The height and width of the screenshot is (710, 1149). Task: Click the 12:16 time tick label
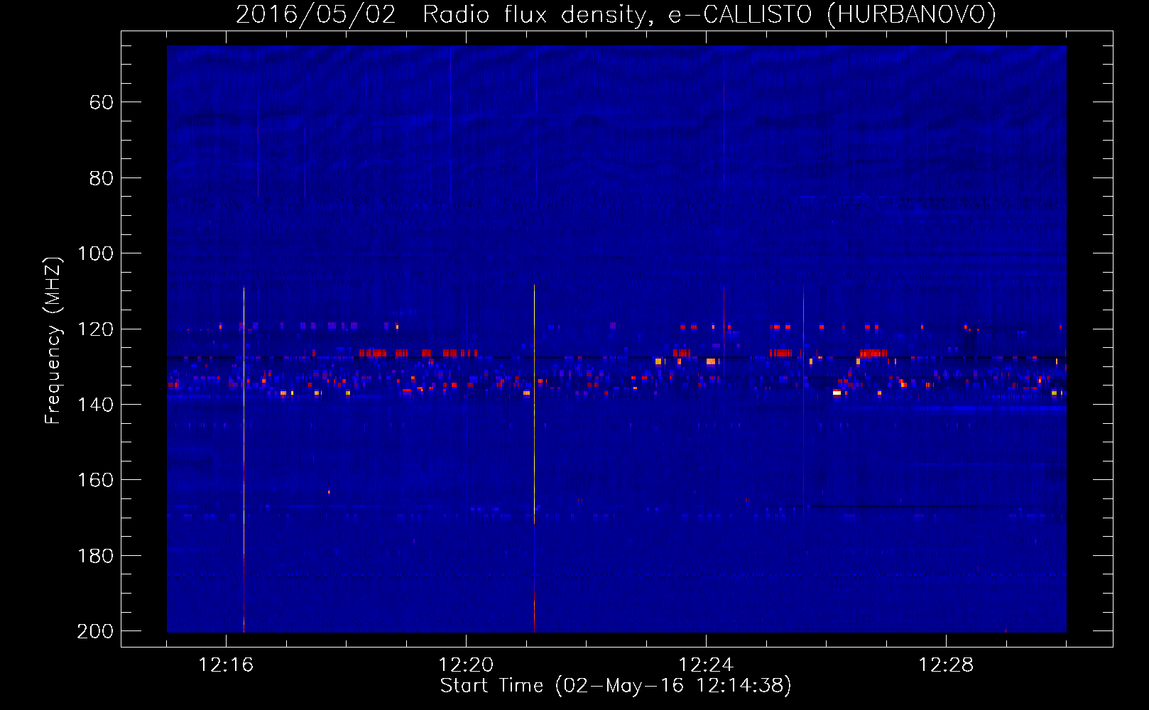226,665
